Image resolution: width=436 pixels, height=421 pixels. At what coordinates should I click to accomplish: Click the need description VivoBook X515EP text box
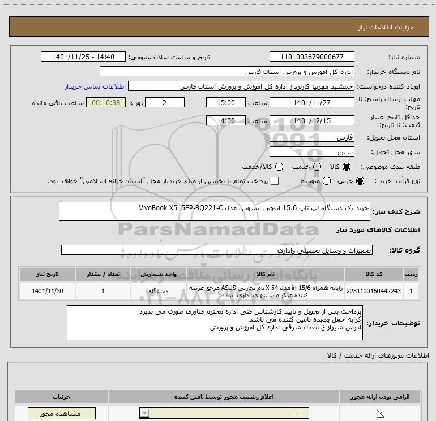[215, 211]
